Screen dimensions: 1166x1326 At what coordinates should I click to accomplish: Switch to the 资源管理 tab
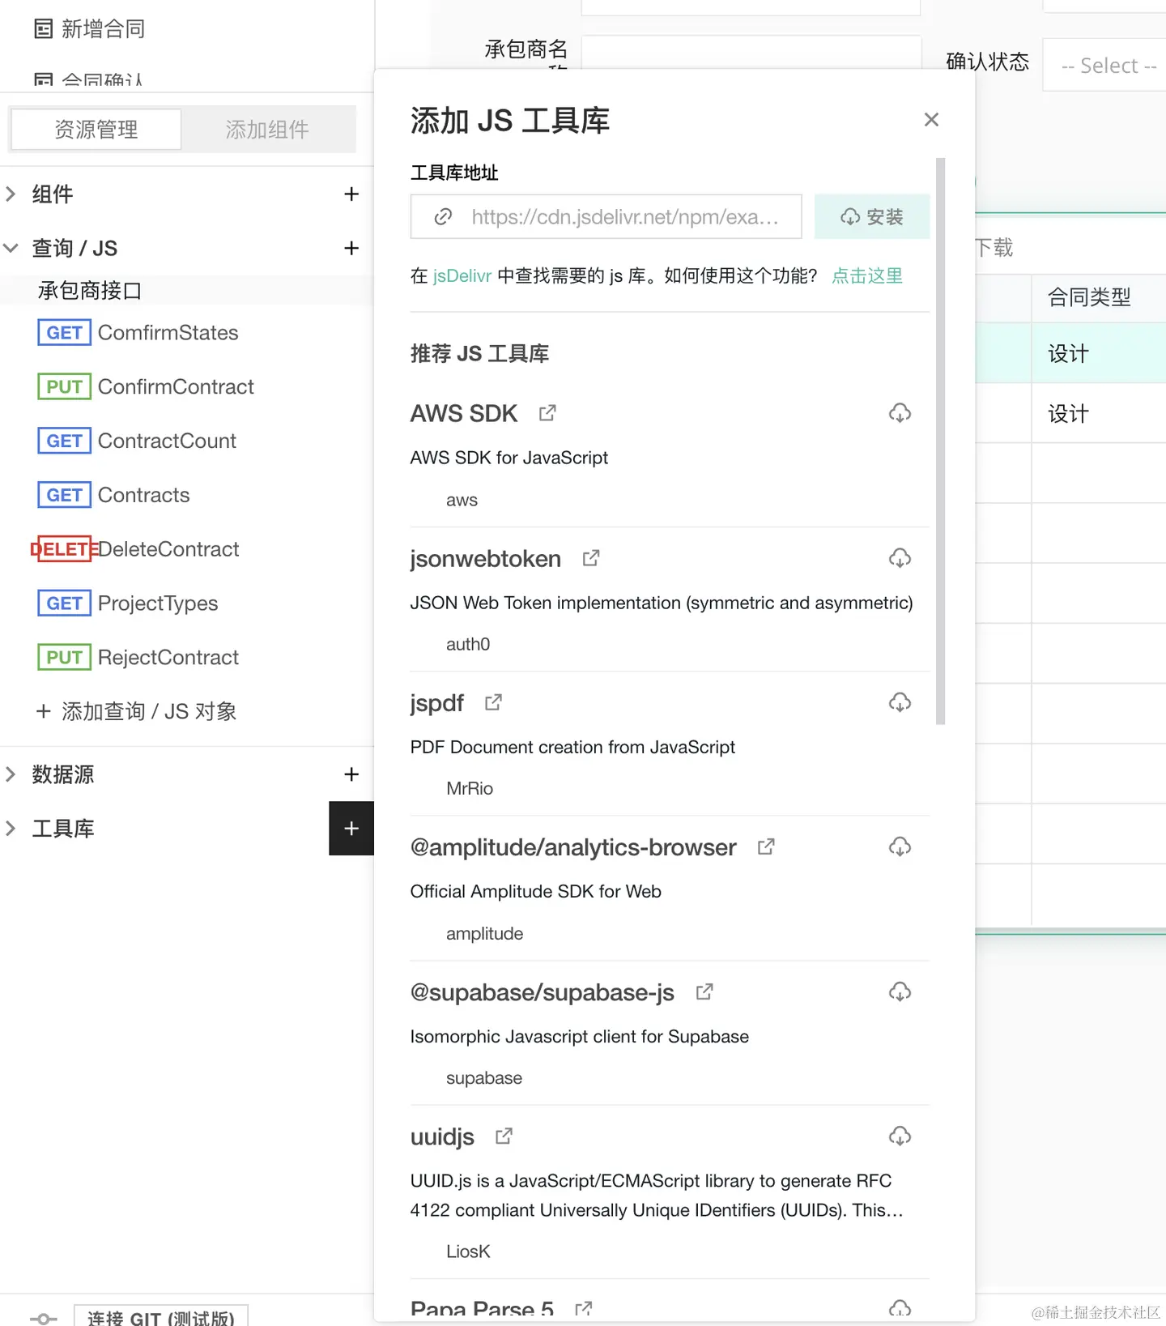[96, 130]
